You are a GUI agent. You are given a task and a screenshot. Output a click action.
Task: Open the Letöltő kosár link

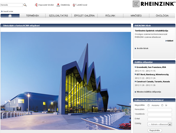82,5
